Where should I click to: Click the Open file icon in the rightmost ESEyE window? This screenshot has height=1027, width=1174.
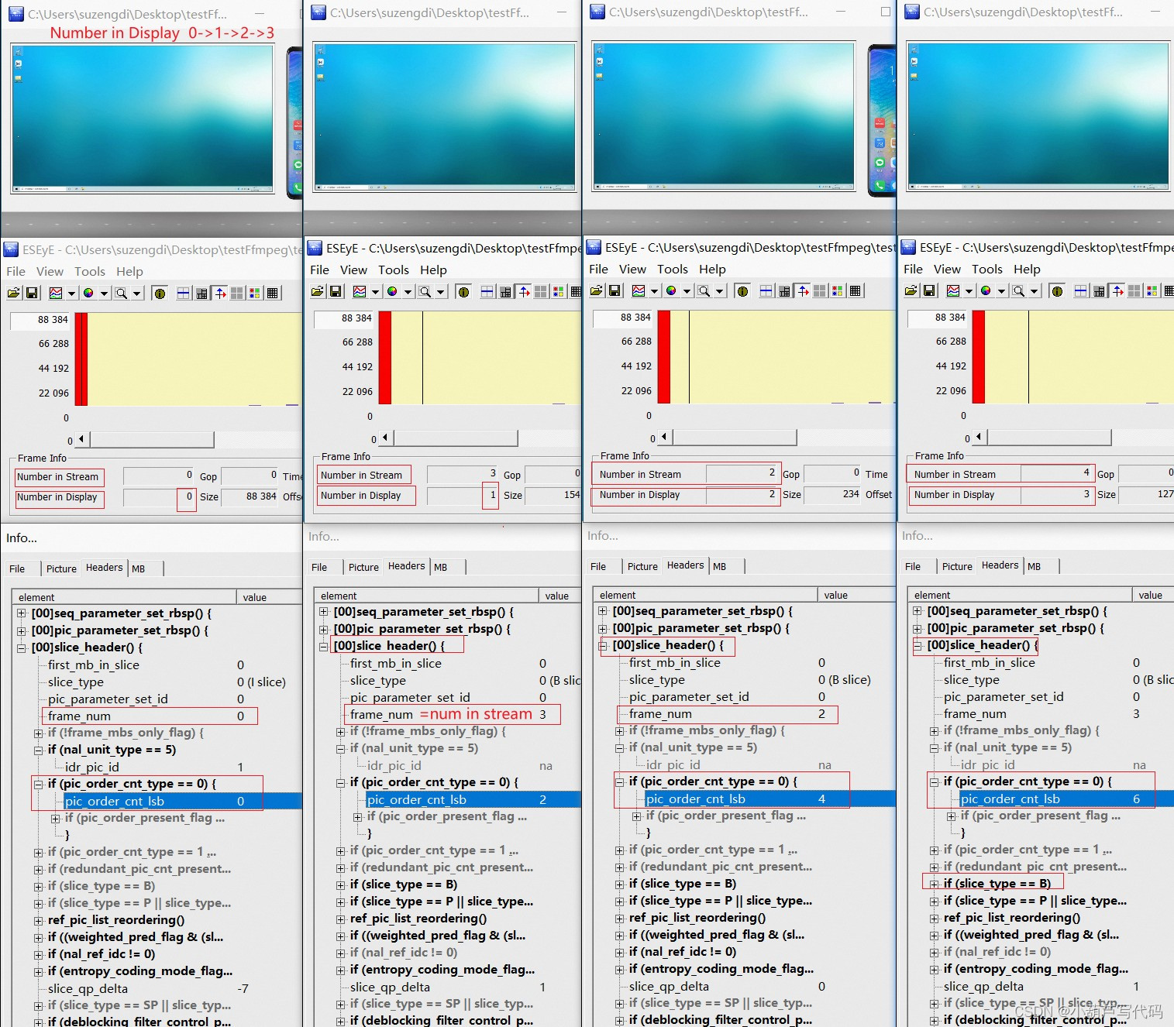point(911,290)
